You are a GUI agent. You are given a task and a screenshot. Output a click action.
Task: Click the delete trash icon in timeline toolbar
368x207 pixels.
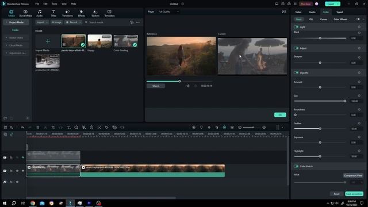coord(37,127)
